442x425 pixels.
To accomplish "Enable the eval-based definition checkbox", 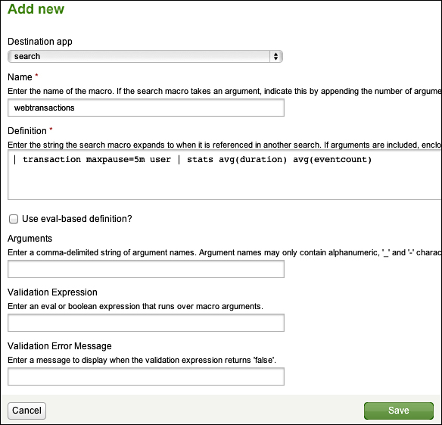I will pos(14,219).
